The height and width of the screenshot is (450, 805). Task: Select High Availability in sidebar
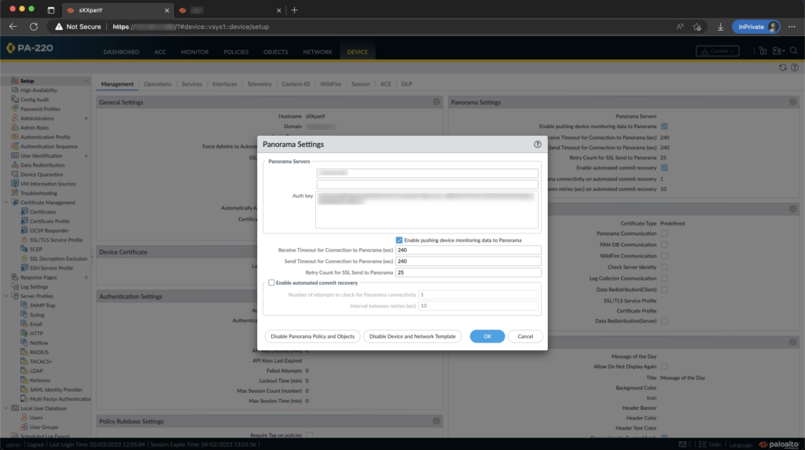point(39,90)
